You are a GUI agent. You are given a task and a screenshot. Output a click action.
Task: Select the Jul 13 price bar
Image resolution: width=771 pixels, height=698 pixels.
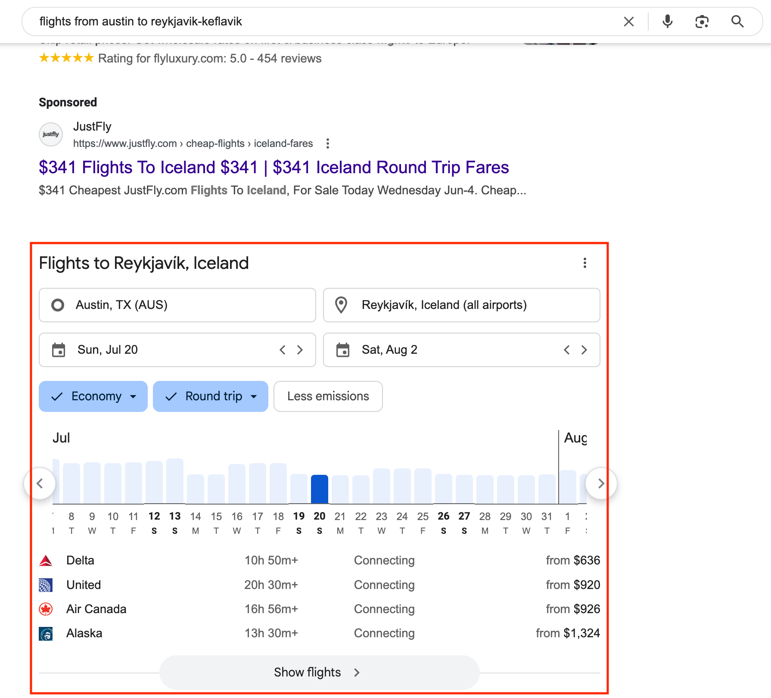175,481
